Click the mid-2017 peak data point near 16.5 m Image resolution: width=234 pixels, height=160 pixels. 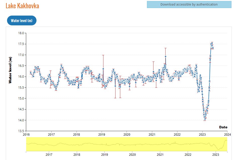point(61,66)
